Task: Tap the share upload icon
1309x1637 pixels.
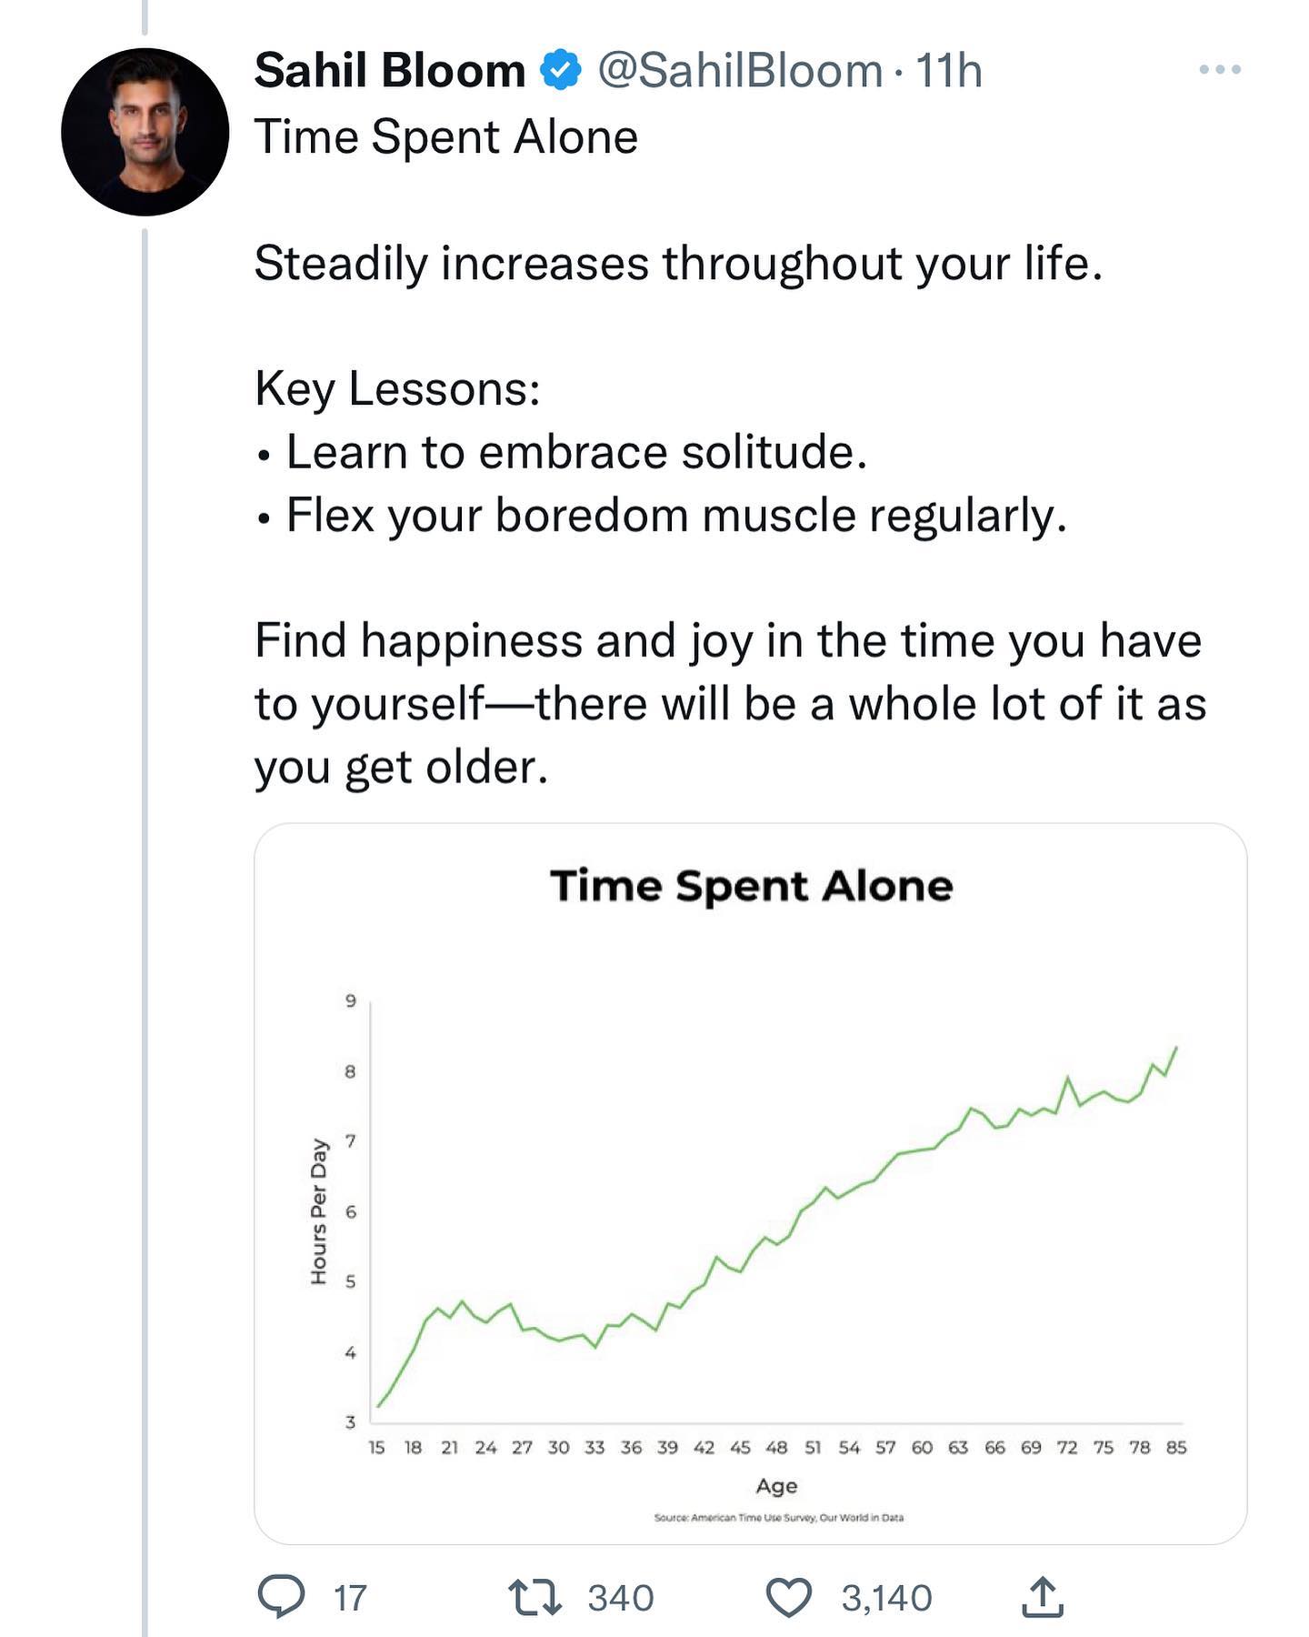Action: pyautogui.click(x=1042, y=1597)
